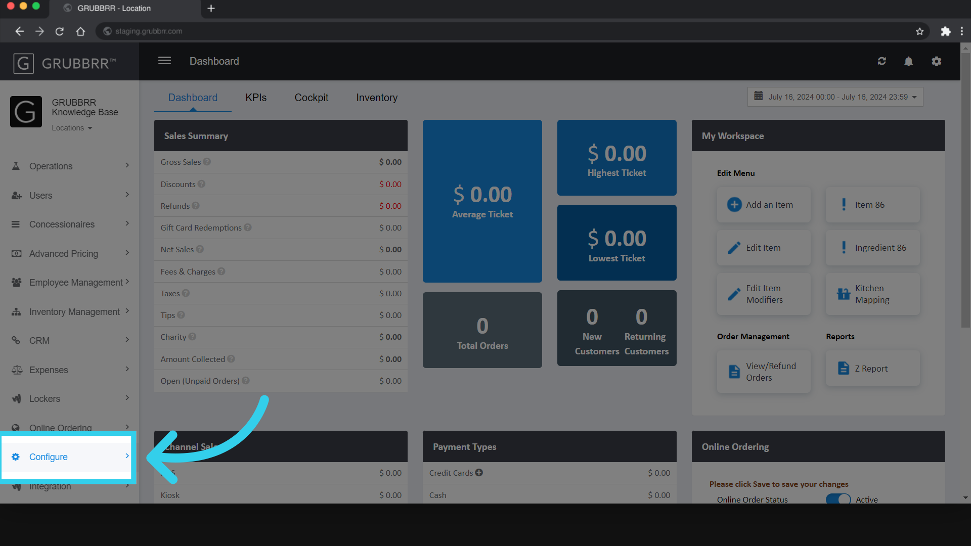Click Edit Item button

click(x=764, y=248)
